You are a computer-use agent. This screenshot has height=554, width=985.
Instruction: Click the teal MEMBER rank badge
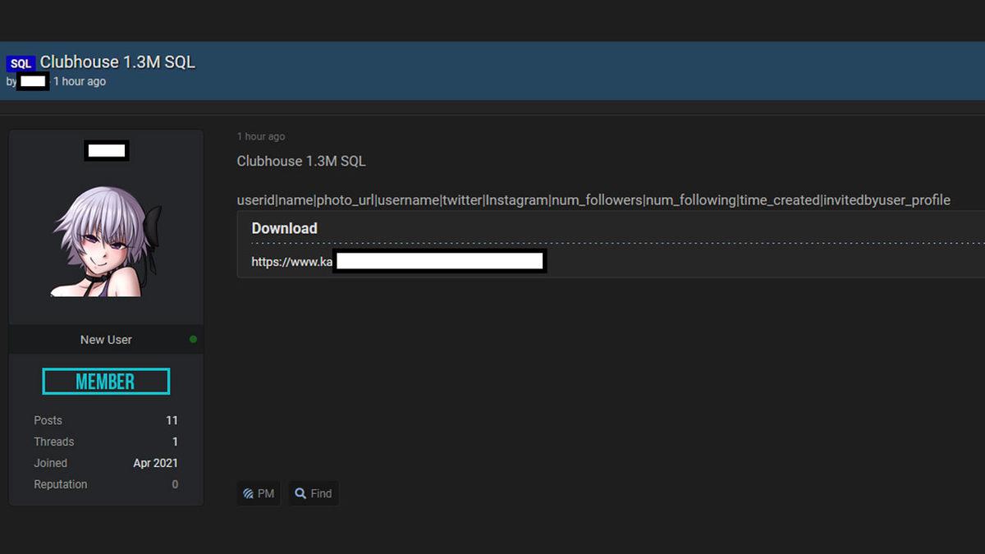click(106, 382)
